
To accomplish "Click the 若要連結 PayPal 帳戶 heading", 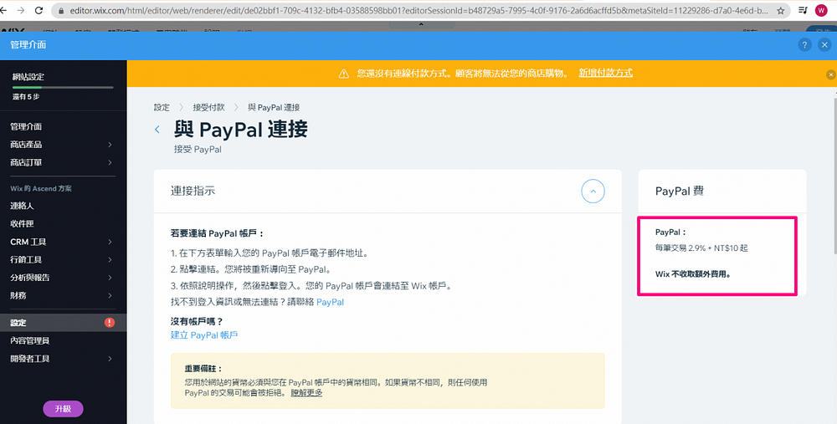I will (x=218, y=233).
